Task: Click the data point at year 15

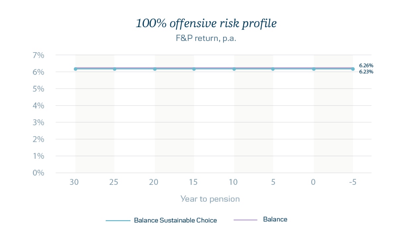Action: pos(194,69)
